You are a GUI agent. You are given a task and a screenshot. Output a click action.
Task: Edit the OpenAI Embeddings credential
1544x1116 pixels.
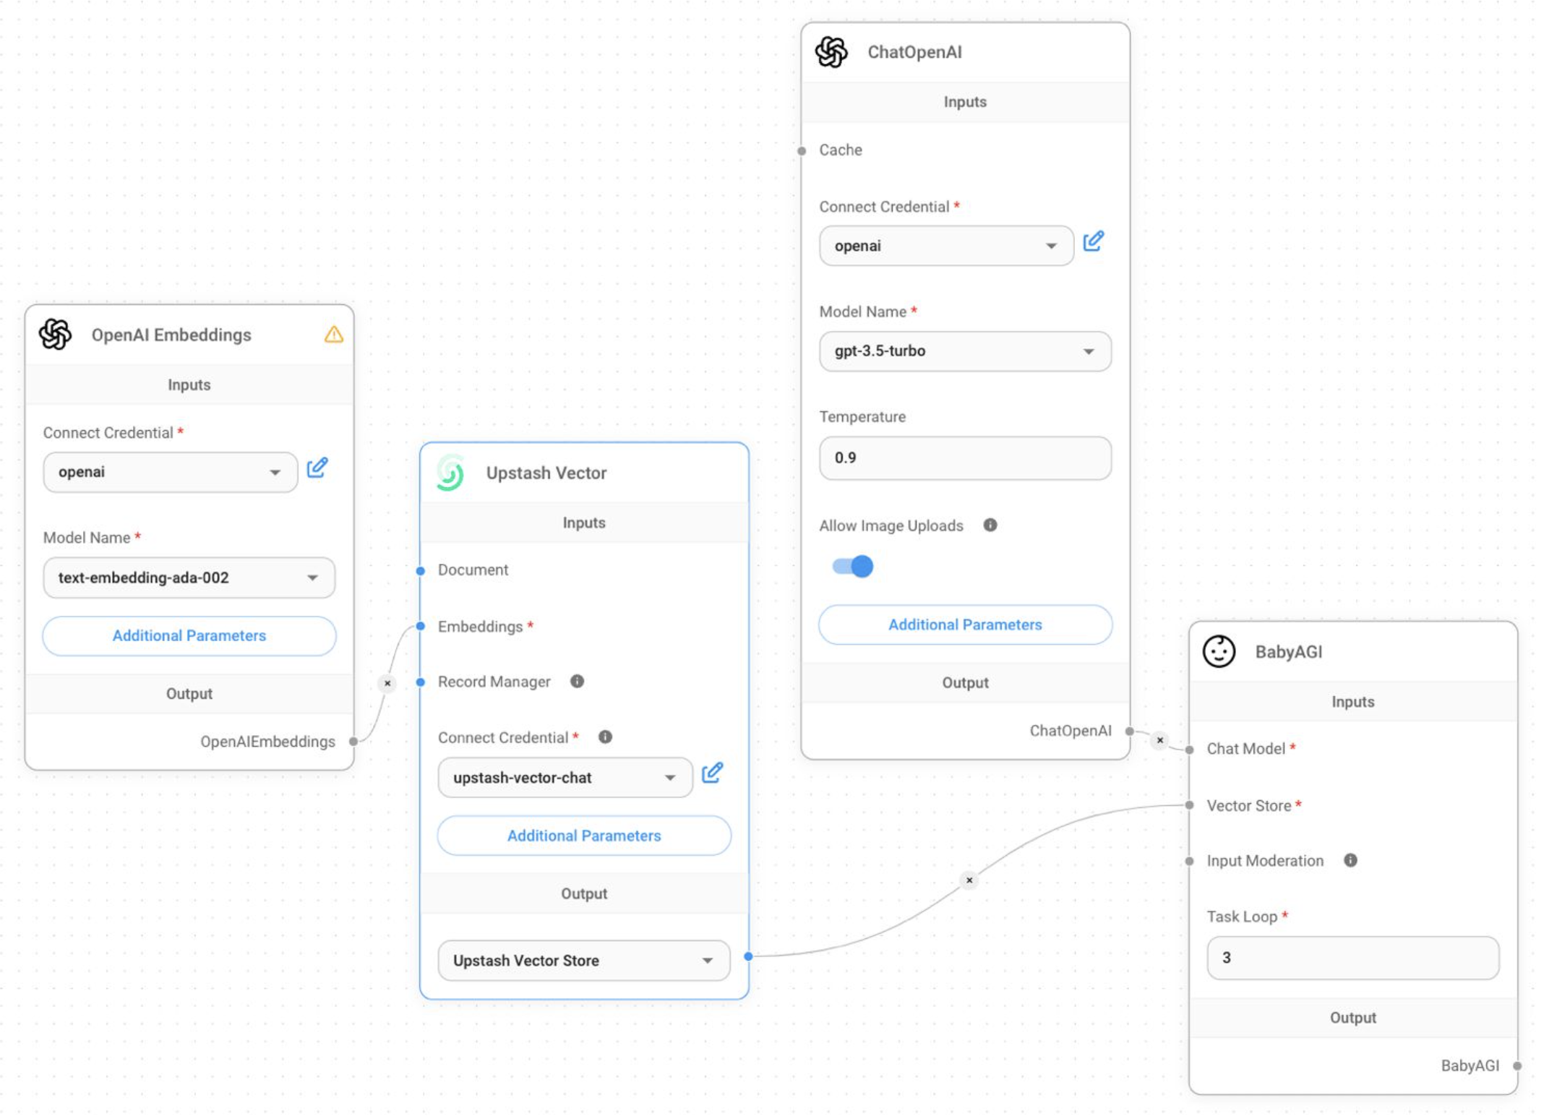coord(317,468)
